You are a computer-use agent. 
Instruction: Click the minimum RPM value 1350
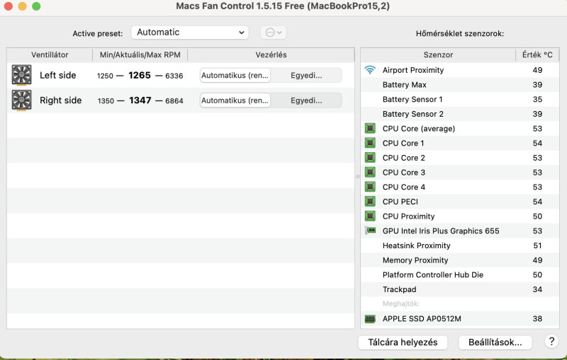(106, 100)
